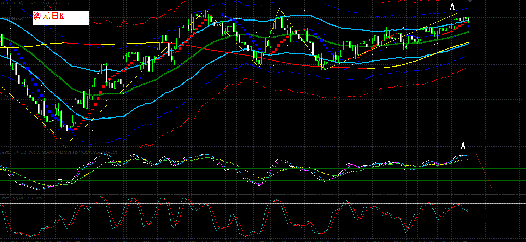526x242 pixels.
Task: Select the A label in RSI panel
Action: 463,146
